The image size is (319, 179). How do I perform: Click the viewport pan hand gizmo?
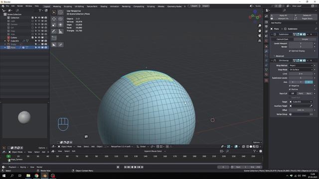click(260, 31)
